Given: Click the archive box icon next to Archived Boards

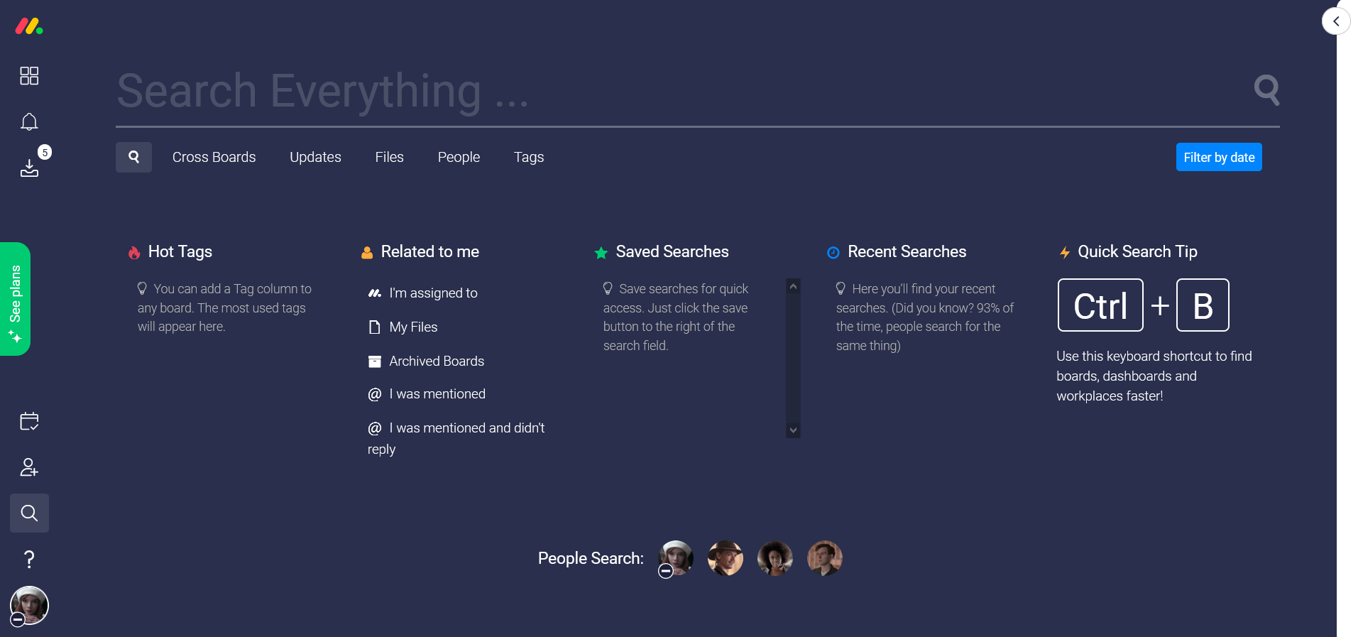Looking at the screenshot, I should coord(375,361).
